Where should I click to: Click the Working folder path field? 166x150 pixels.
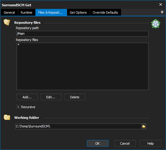pyautogui.click(x=78, y=126)
